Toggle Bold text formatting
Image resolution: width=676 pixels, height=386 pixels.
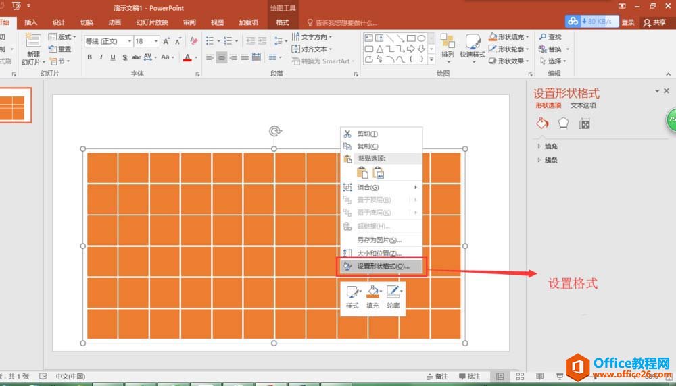point(89,58)
